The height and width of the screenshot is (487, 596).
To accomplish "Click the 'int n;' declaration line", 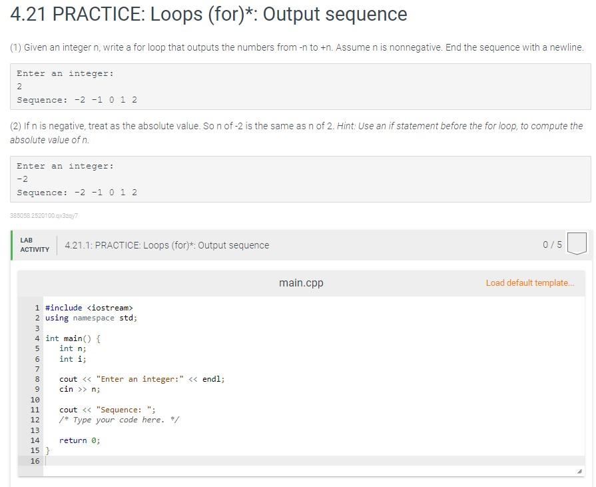I will [73, 348].
